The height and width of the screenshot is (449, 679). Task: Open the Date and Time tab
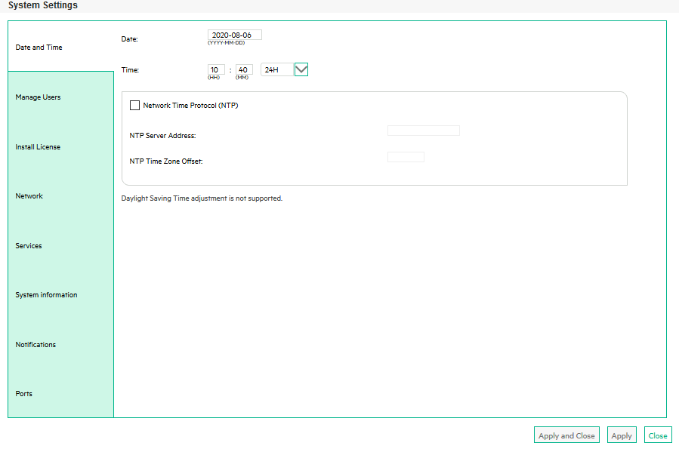60,47
